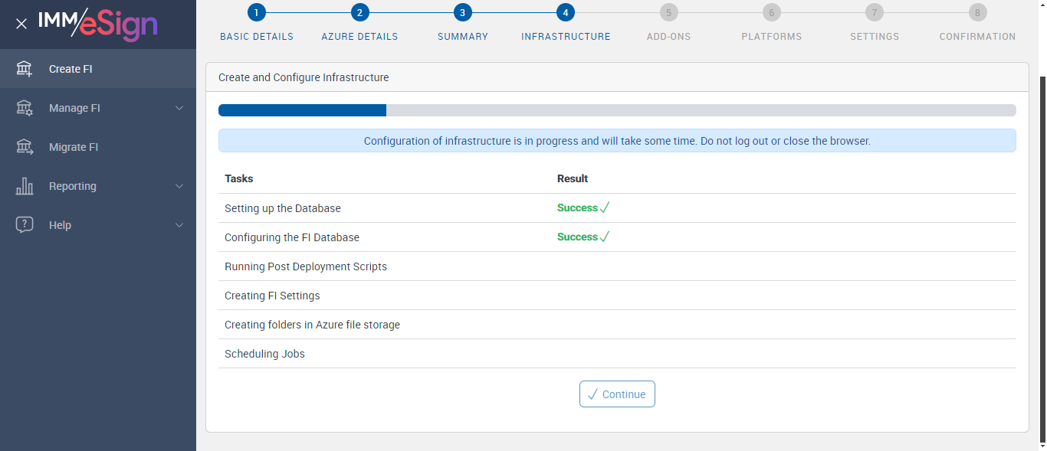Viewport: 1047px width, 451px height.
Task: Click the Continue button
Action: click(617, 394)
